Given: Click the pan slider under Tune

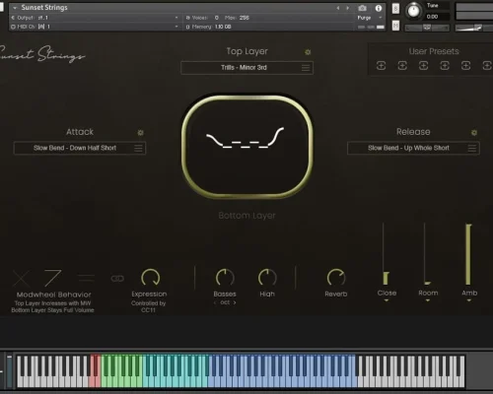Looking at the screenshot, I should click(427, 28).
